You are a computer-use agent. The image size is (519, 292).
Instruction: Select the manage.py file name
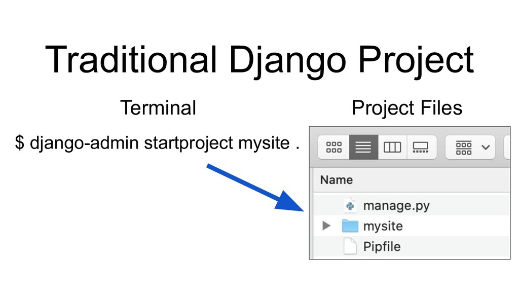tap(396, 206)
